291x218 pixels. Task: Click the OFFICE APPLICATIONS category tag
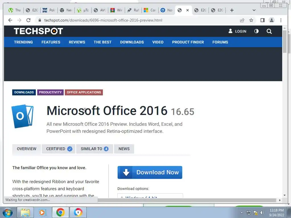point(84,92)
